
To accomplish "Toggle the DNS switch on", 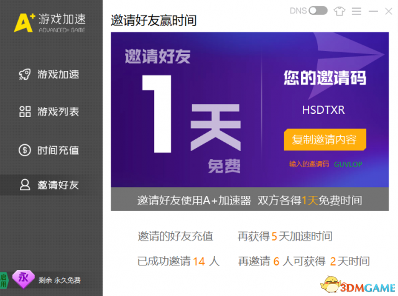I will 318,11.
